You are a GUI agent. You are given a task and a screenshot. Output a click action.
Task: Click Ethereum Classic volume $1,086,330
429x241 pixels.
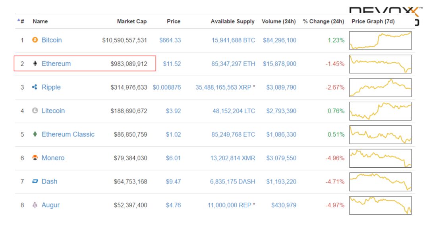(281, 134)
